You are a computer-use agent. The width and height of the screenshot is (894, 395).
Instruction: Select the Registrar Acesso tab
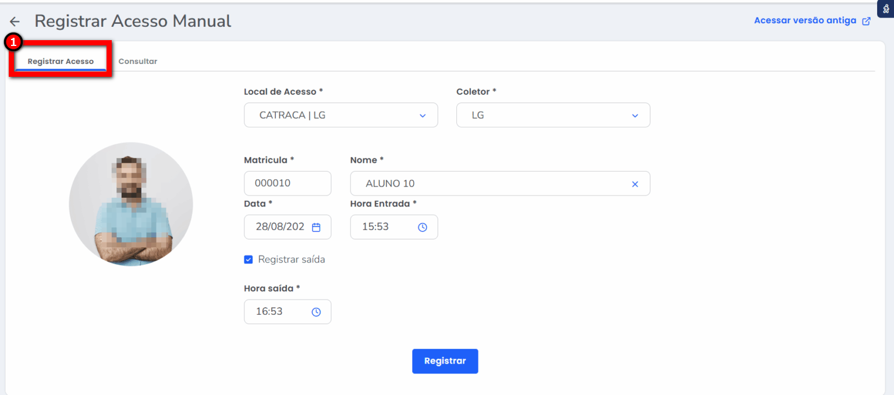click(x=61, y=61)
